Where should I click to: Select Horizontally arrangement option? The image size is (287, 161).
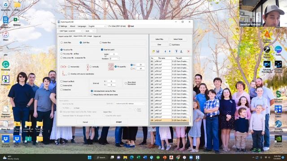pyautogui.click(x=69, y=67)
